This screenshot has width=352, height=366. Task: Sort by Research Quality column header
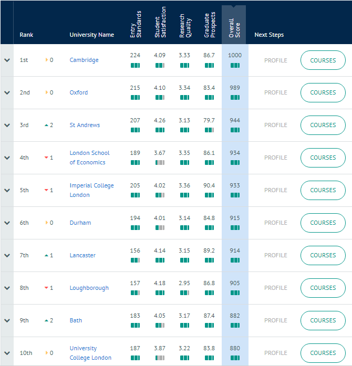tap(185, 26)
